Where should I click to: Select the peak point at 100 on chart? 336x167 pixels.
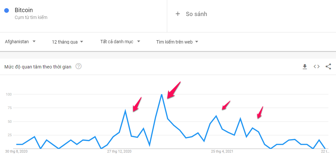pyautogui.click(x=162, y=94)
